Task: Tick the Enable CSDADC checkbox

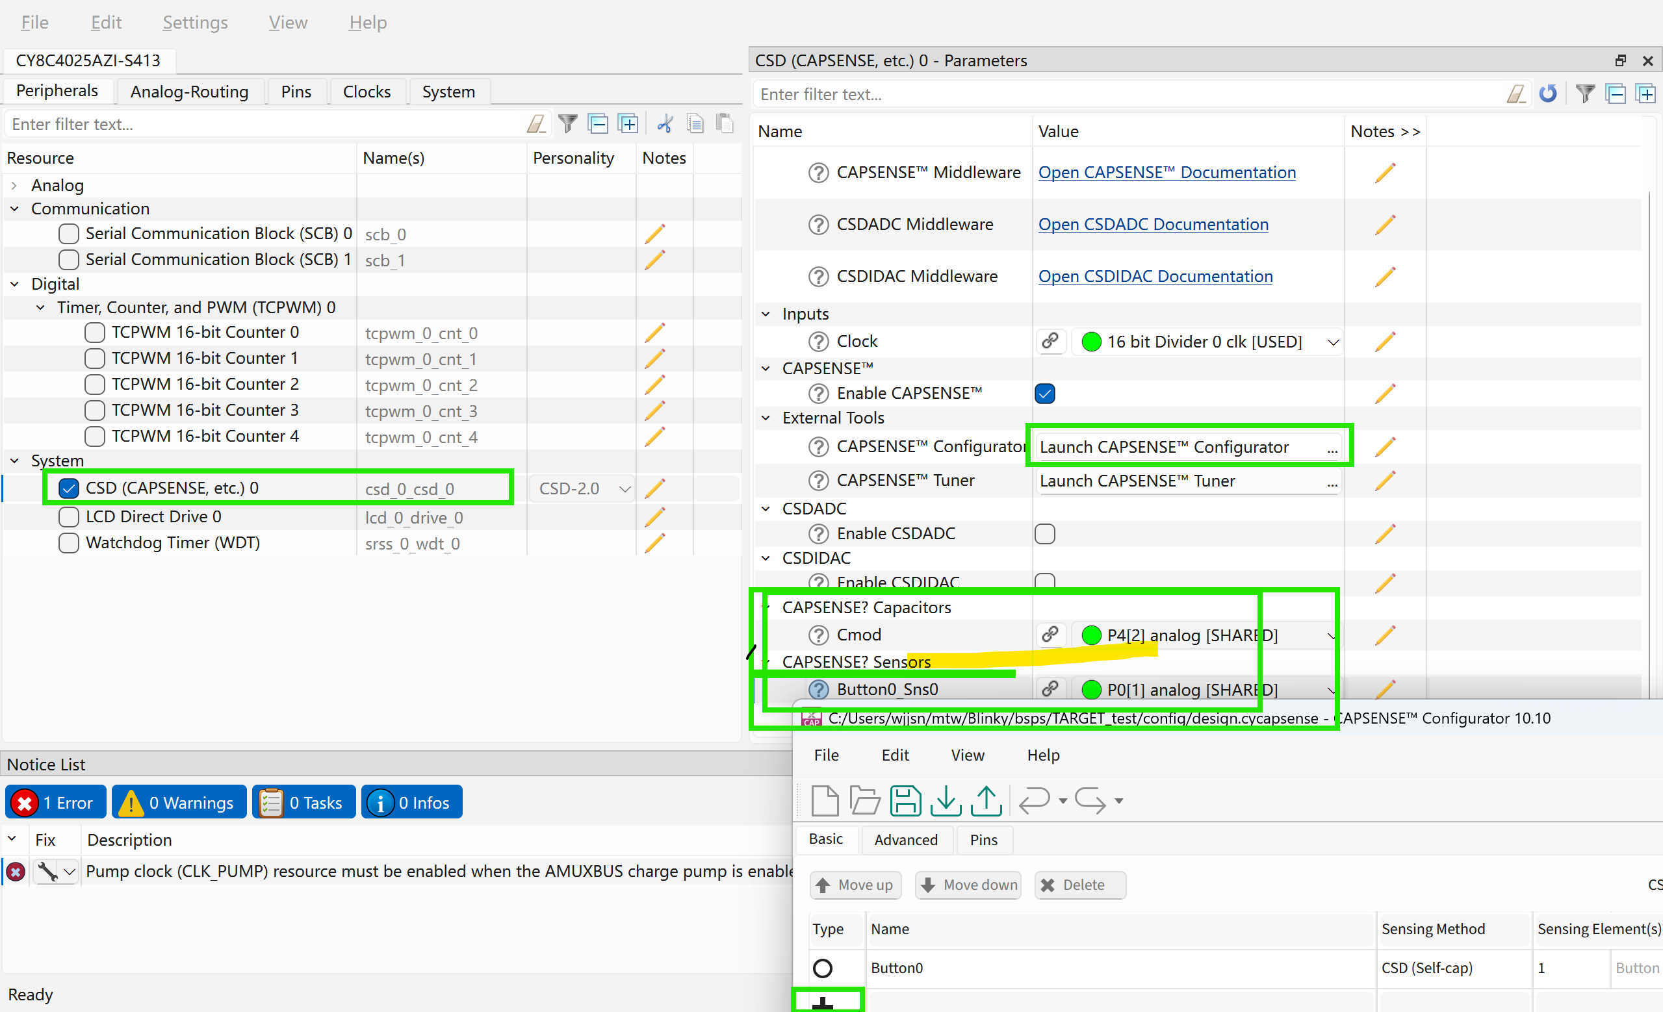Action: pos(1045,534)
